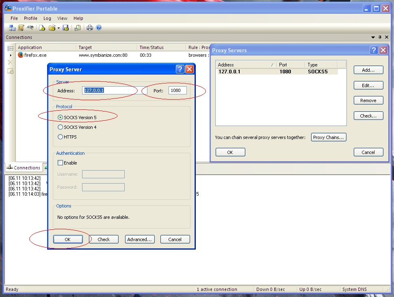This screenshot has width=394, height=297.
Task: Open Advanced... proxy settings
Action: pos(140,239)
